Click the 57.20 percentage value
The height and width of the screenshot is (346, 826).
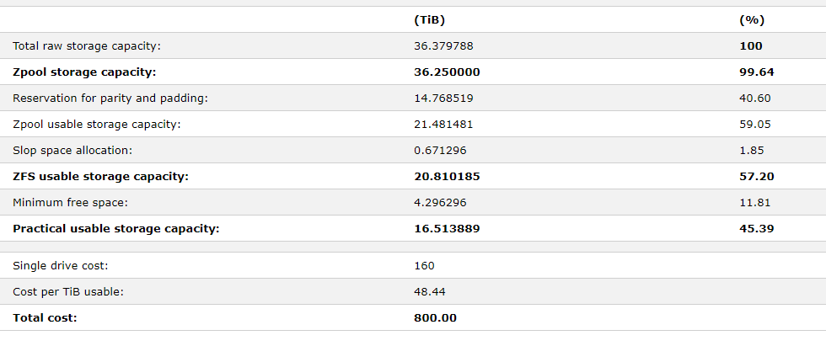tap(757, 177)
